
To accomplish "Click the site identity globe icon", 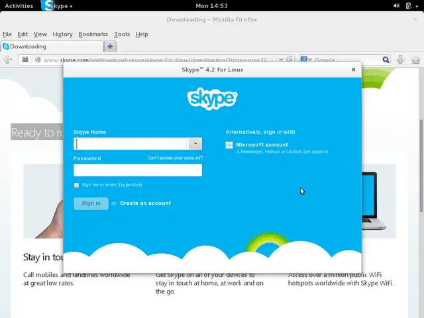I will [x=38, y=60].
